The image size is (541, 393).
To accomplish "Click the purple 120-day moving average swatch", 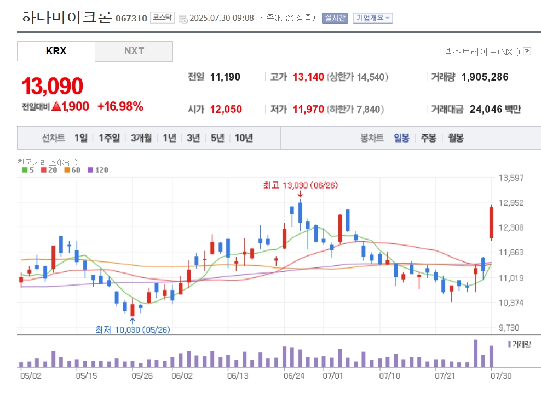I will pos(90,170).
